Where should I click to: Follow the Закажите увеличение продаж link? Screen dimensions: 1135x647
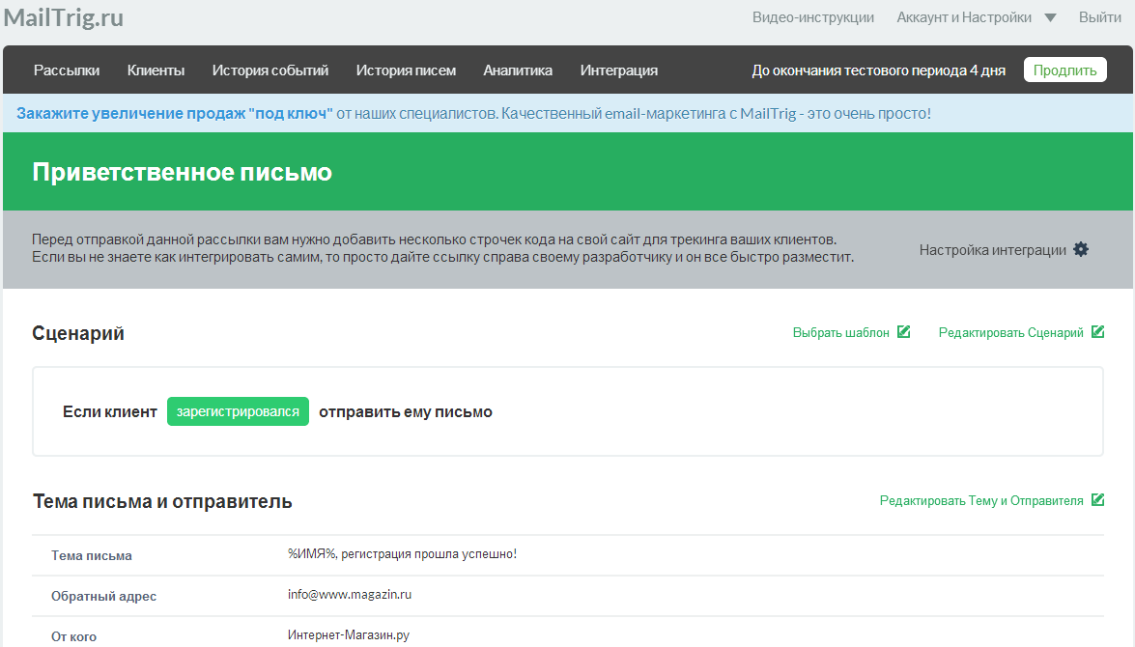point(175,114)
